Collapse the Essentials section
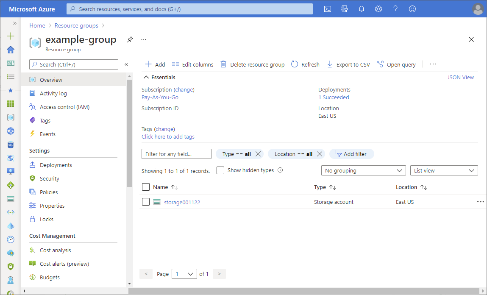 click(146, 78)
